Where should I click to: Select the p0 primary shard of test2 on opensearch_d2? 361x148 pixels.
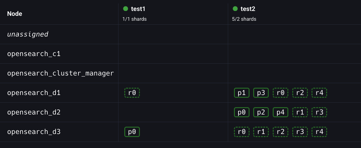click(242, 112)
